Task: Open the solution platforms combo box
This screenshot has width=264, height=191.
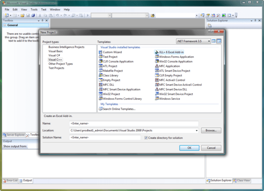Action: pyautogui.click(x=130, y=16)
